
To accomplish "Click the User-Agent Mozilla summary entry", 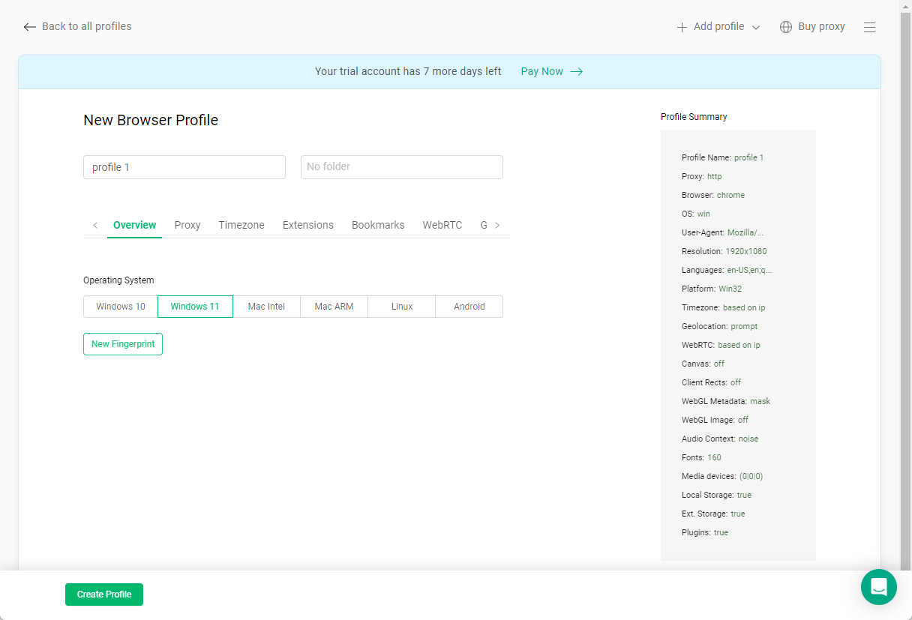I will tap(723, 232).
